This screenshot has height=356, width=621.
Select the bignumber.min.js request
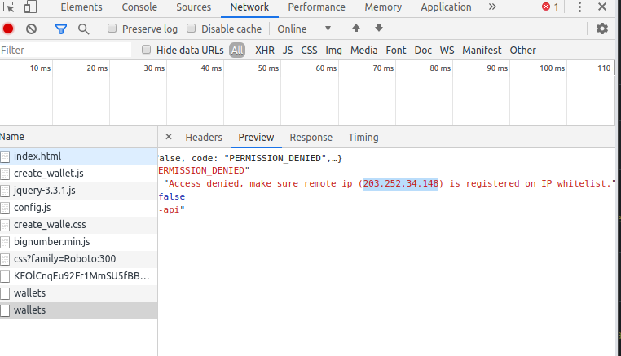tap(78, 242)
